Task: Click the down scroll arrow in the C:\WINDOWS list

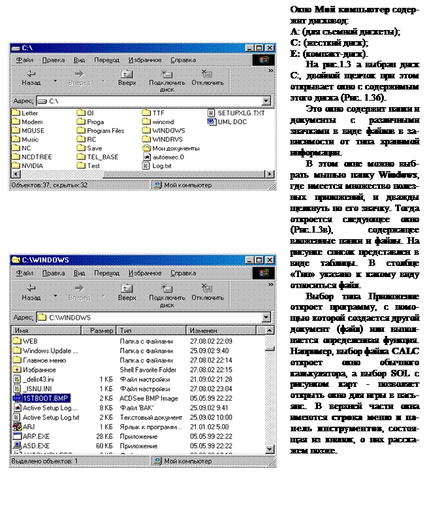Action: tap(270, 449)
